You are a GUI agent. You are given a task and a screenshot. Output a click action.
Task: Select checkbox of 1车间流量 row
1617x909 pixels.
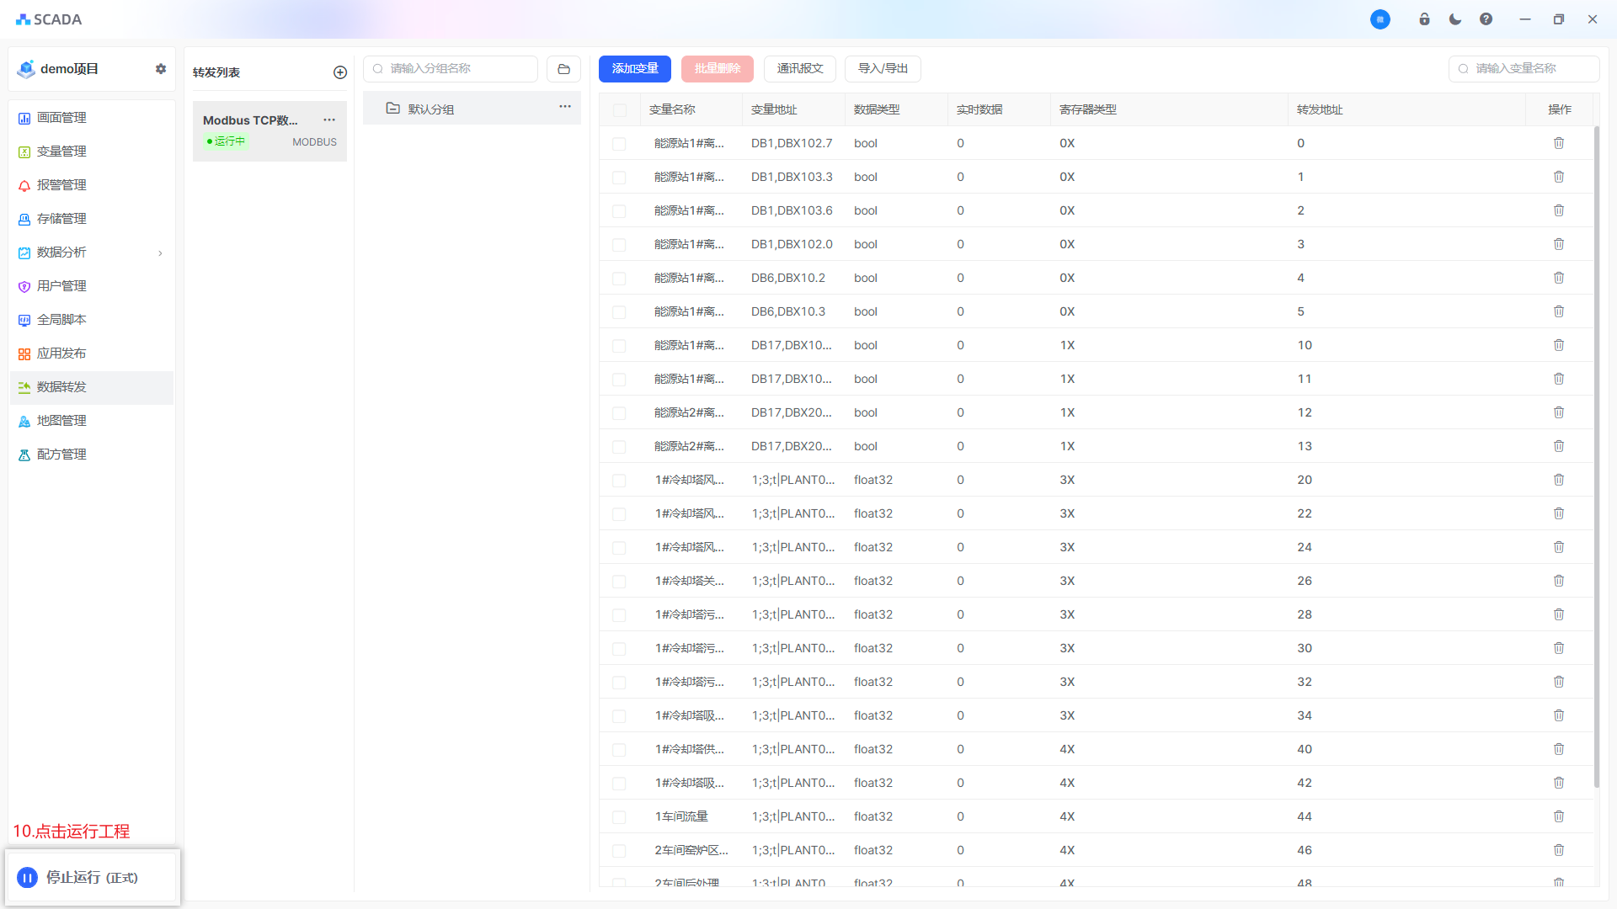click(619, 817)
